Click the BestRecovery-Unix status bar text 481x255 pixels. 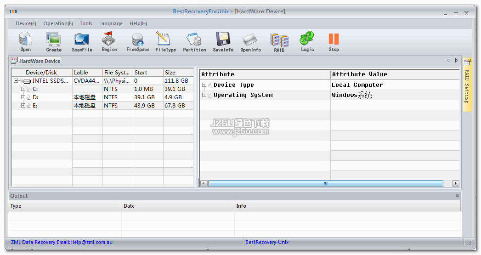(267, 242)
